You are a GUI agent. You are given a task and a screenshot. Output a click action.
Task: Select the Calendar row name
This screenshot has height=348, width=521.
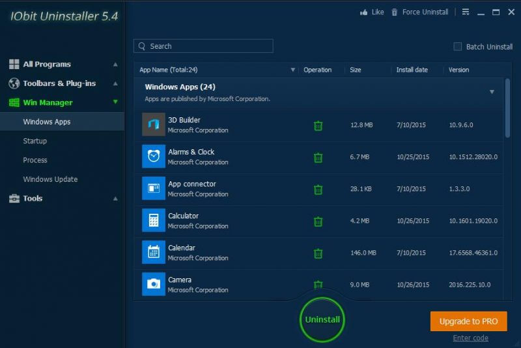[x=182, y=248]
